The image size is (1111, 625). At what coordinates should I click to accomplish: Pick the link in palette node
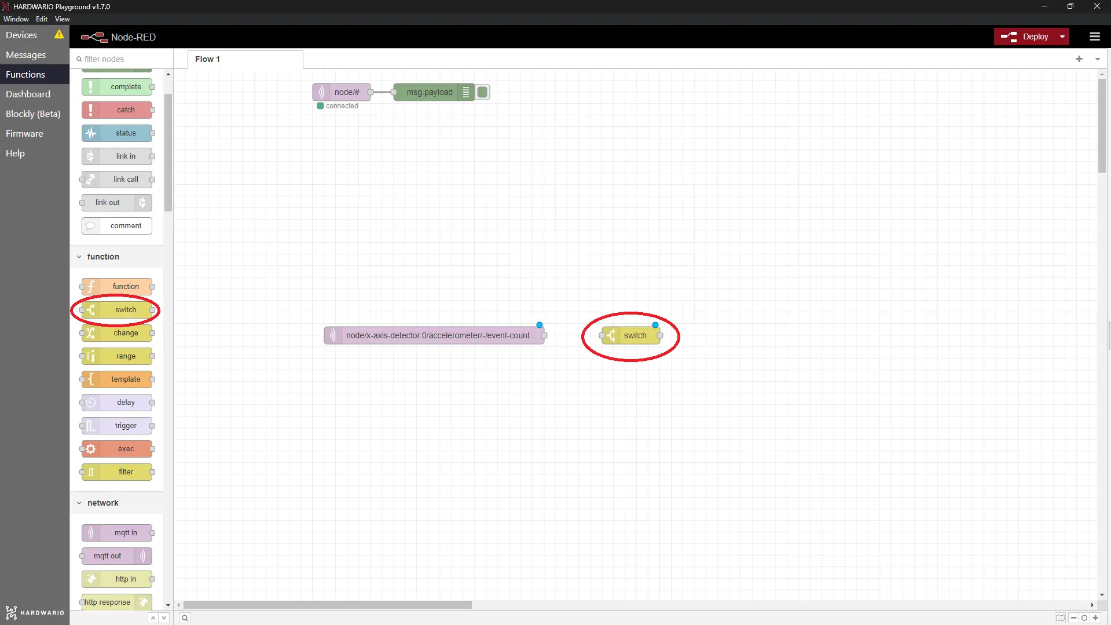point(117,156)
